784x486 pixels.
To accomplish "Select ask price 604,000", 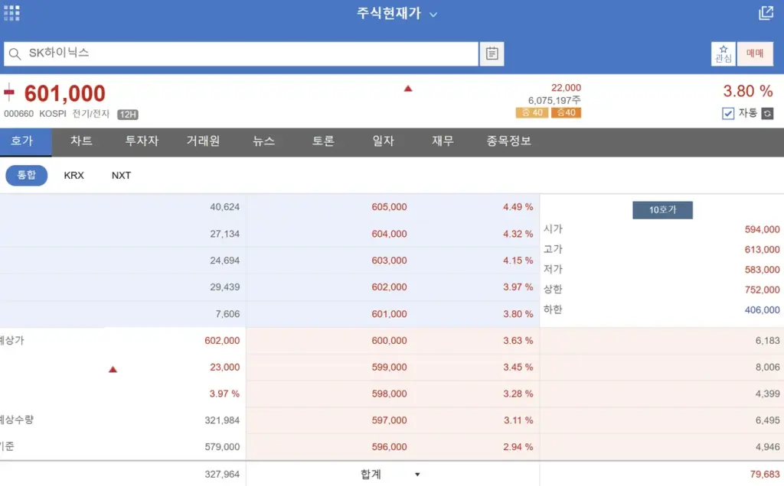I will pyautogui.click(x=389, y=234).
